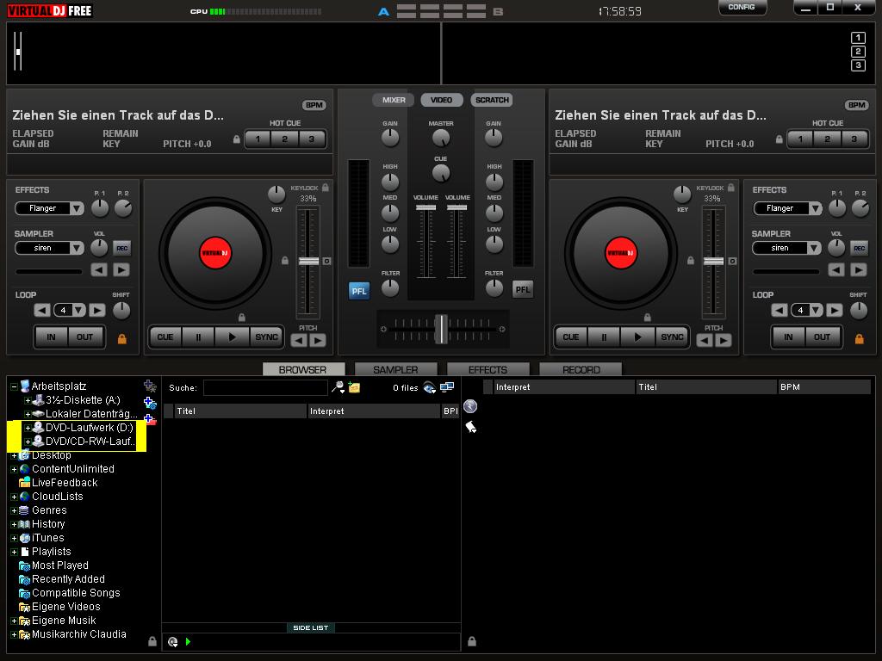Open the left siren sampler dropdown
The height and width of the screenshot is (661, 882).
[x=77, y=248]
